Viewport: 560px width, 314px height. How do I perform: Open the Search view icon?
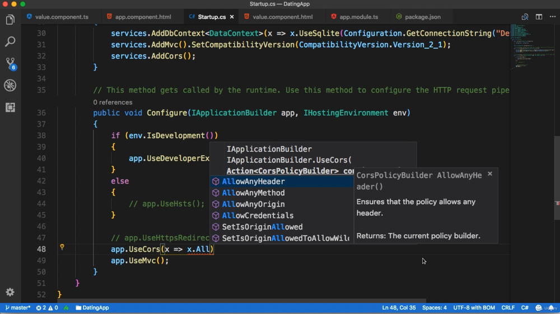10,42
